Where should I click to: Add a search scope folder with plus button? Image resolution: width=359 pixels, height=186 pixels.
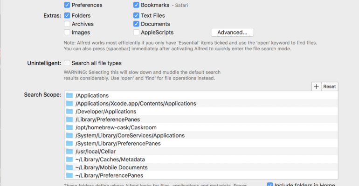(x=316, y=86)
